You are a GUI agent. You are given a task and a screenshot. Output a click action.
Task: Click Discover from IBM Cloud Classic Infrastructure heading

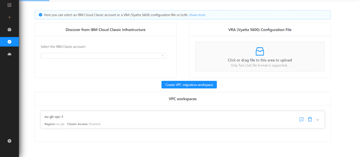(x=106, y=30)
